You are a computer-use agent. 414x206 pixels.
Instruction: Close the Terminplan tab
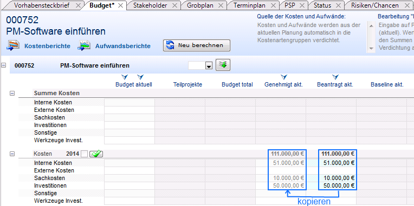(x=274, y=5)
